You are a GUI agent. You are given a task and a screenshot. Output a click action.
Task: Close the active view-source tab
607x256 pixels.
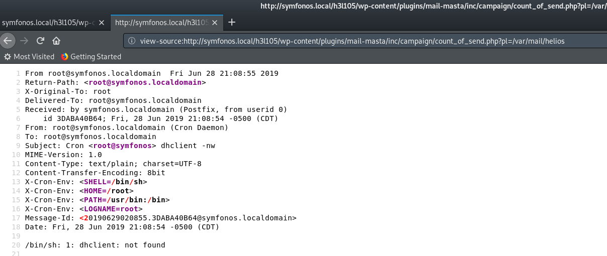pyautogui.click(x=216, y=23)
